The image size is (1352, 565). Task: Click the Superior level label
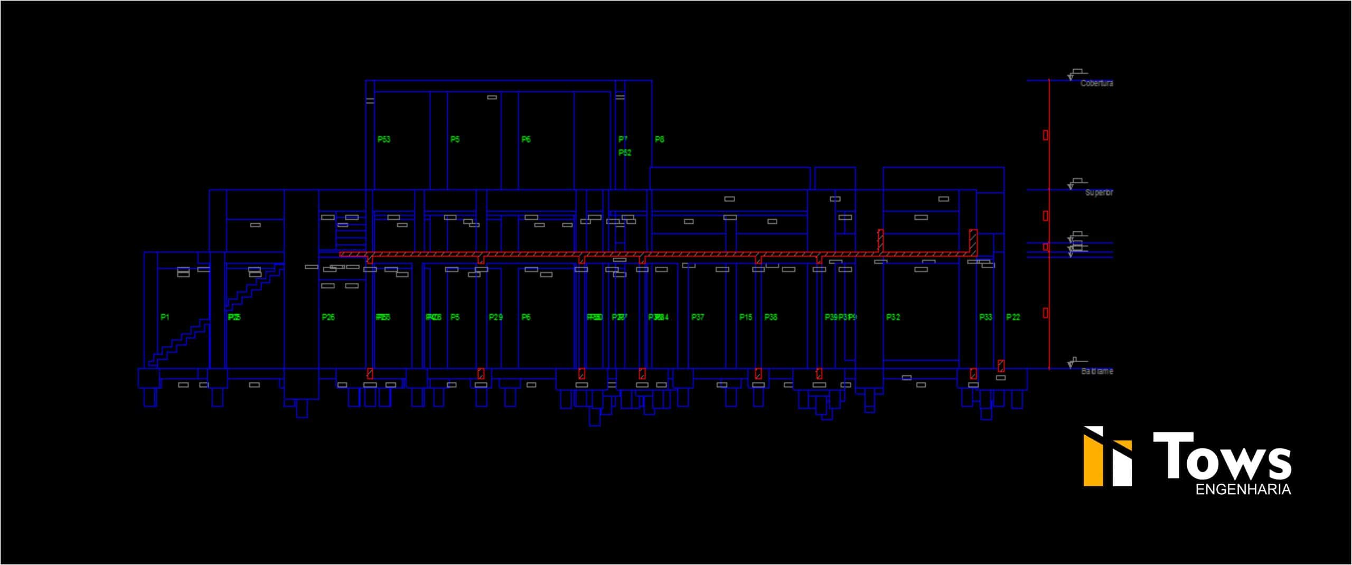tap(1098, 193)
